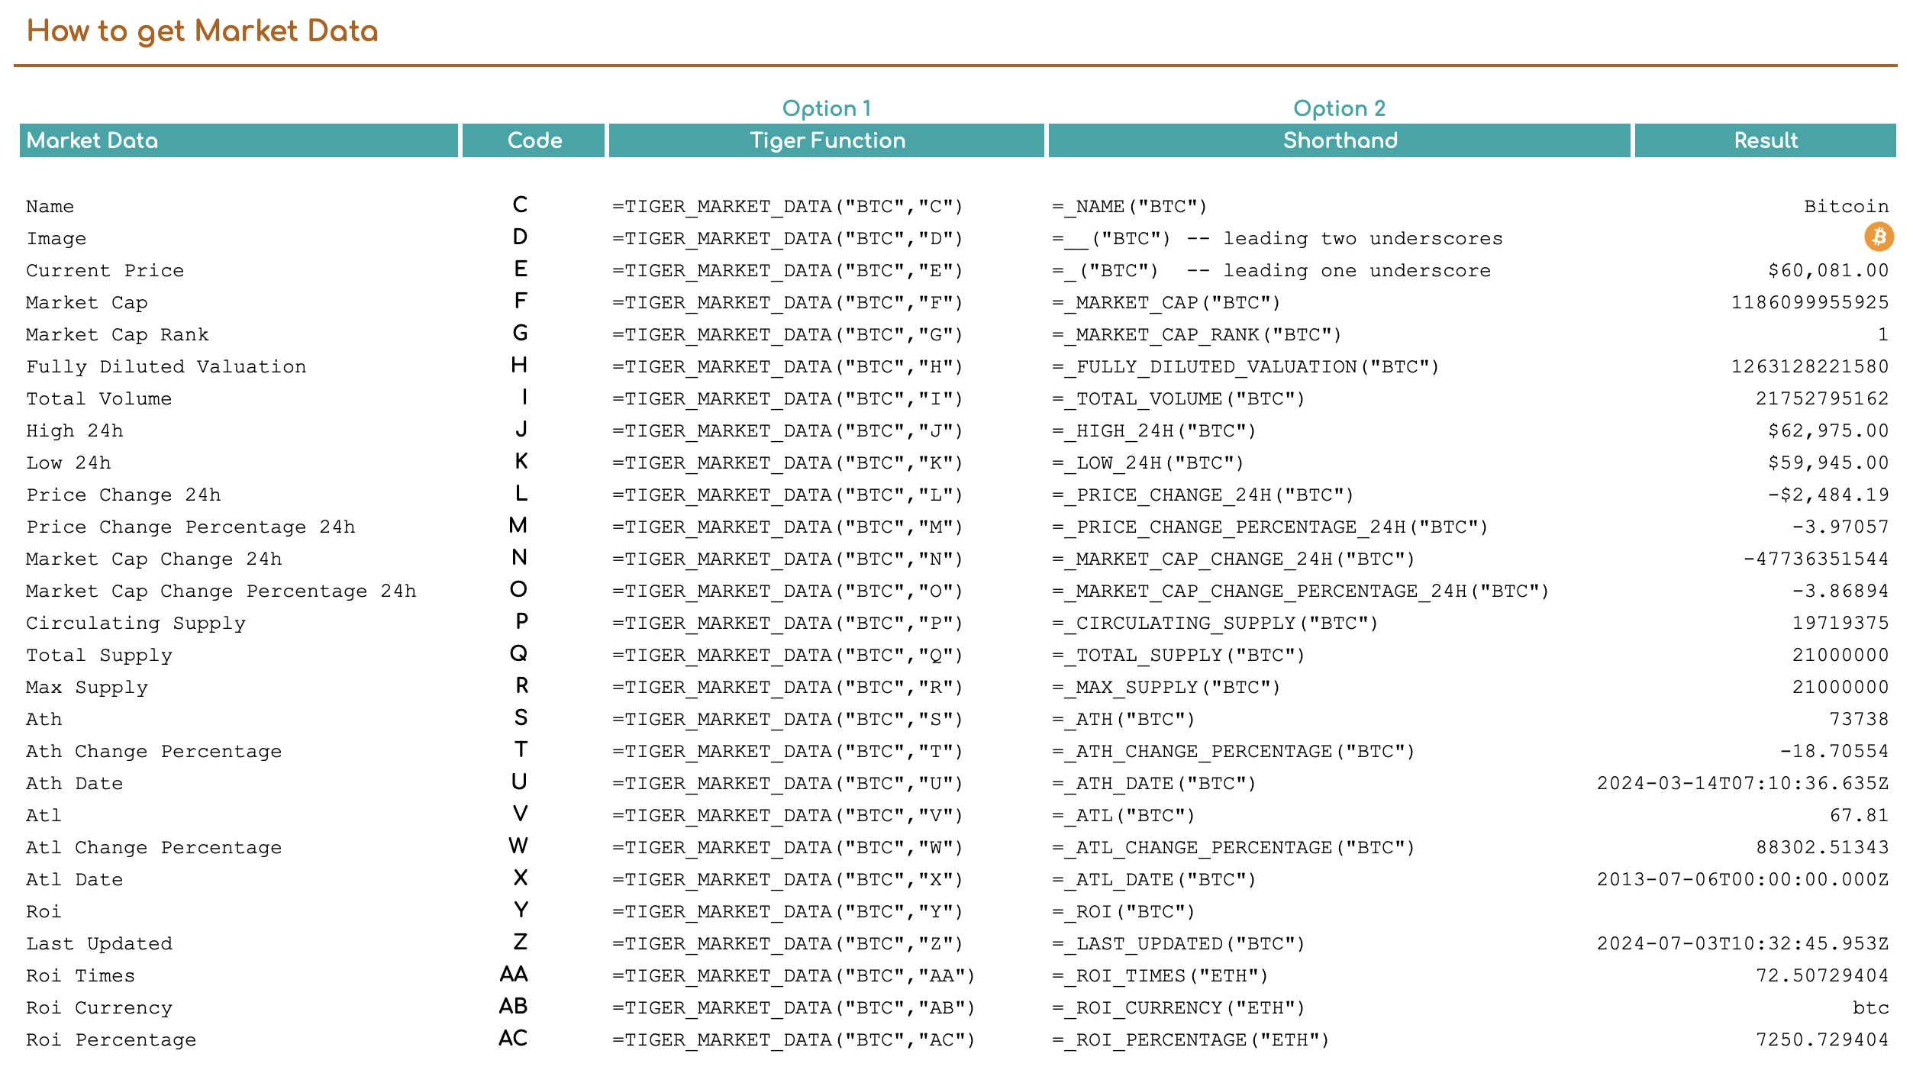The image size is (1913, 1070).
Task: Click the -$2,484.19 price change value
Action: point(1829,495)
